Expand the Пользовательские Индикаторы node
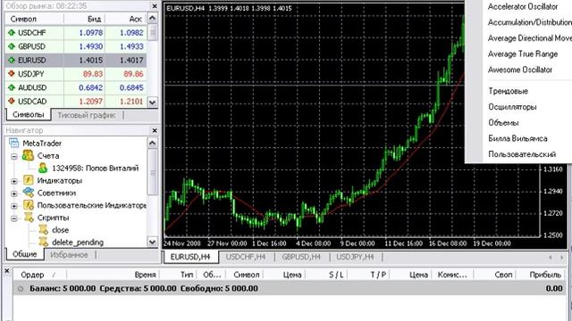 tap(14, 206)
